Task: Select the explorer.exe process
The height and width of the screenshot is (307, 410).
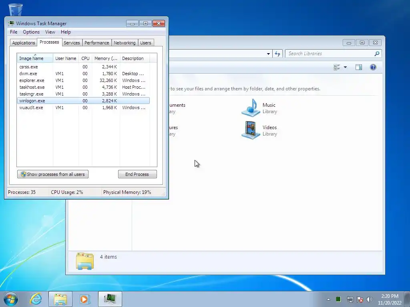Action: coord(83,80)
